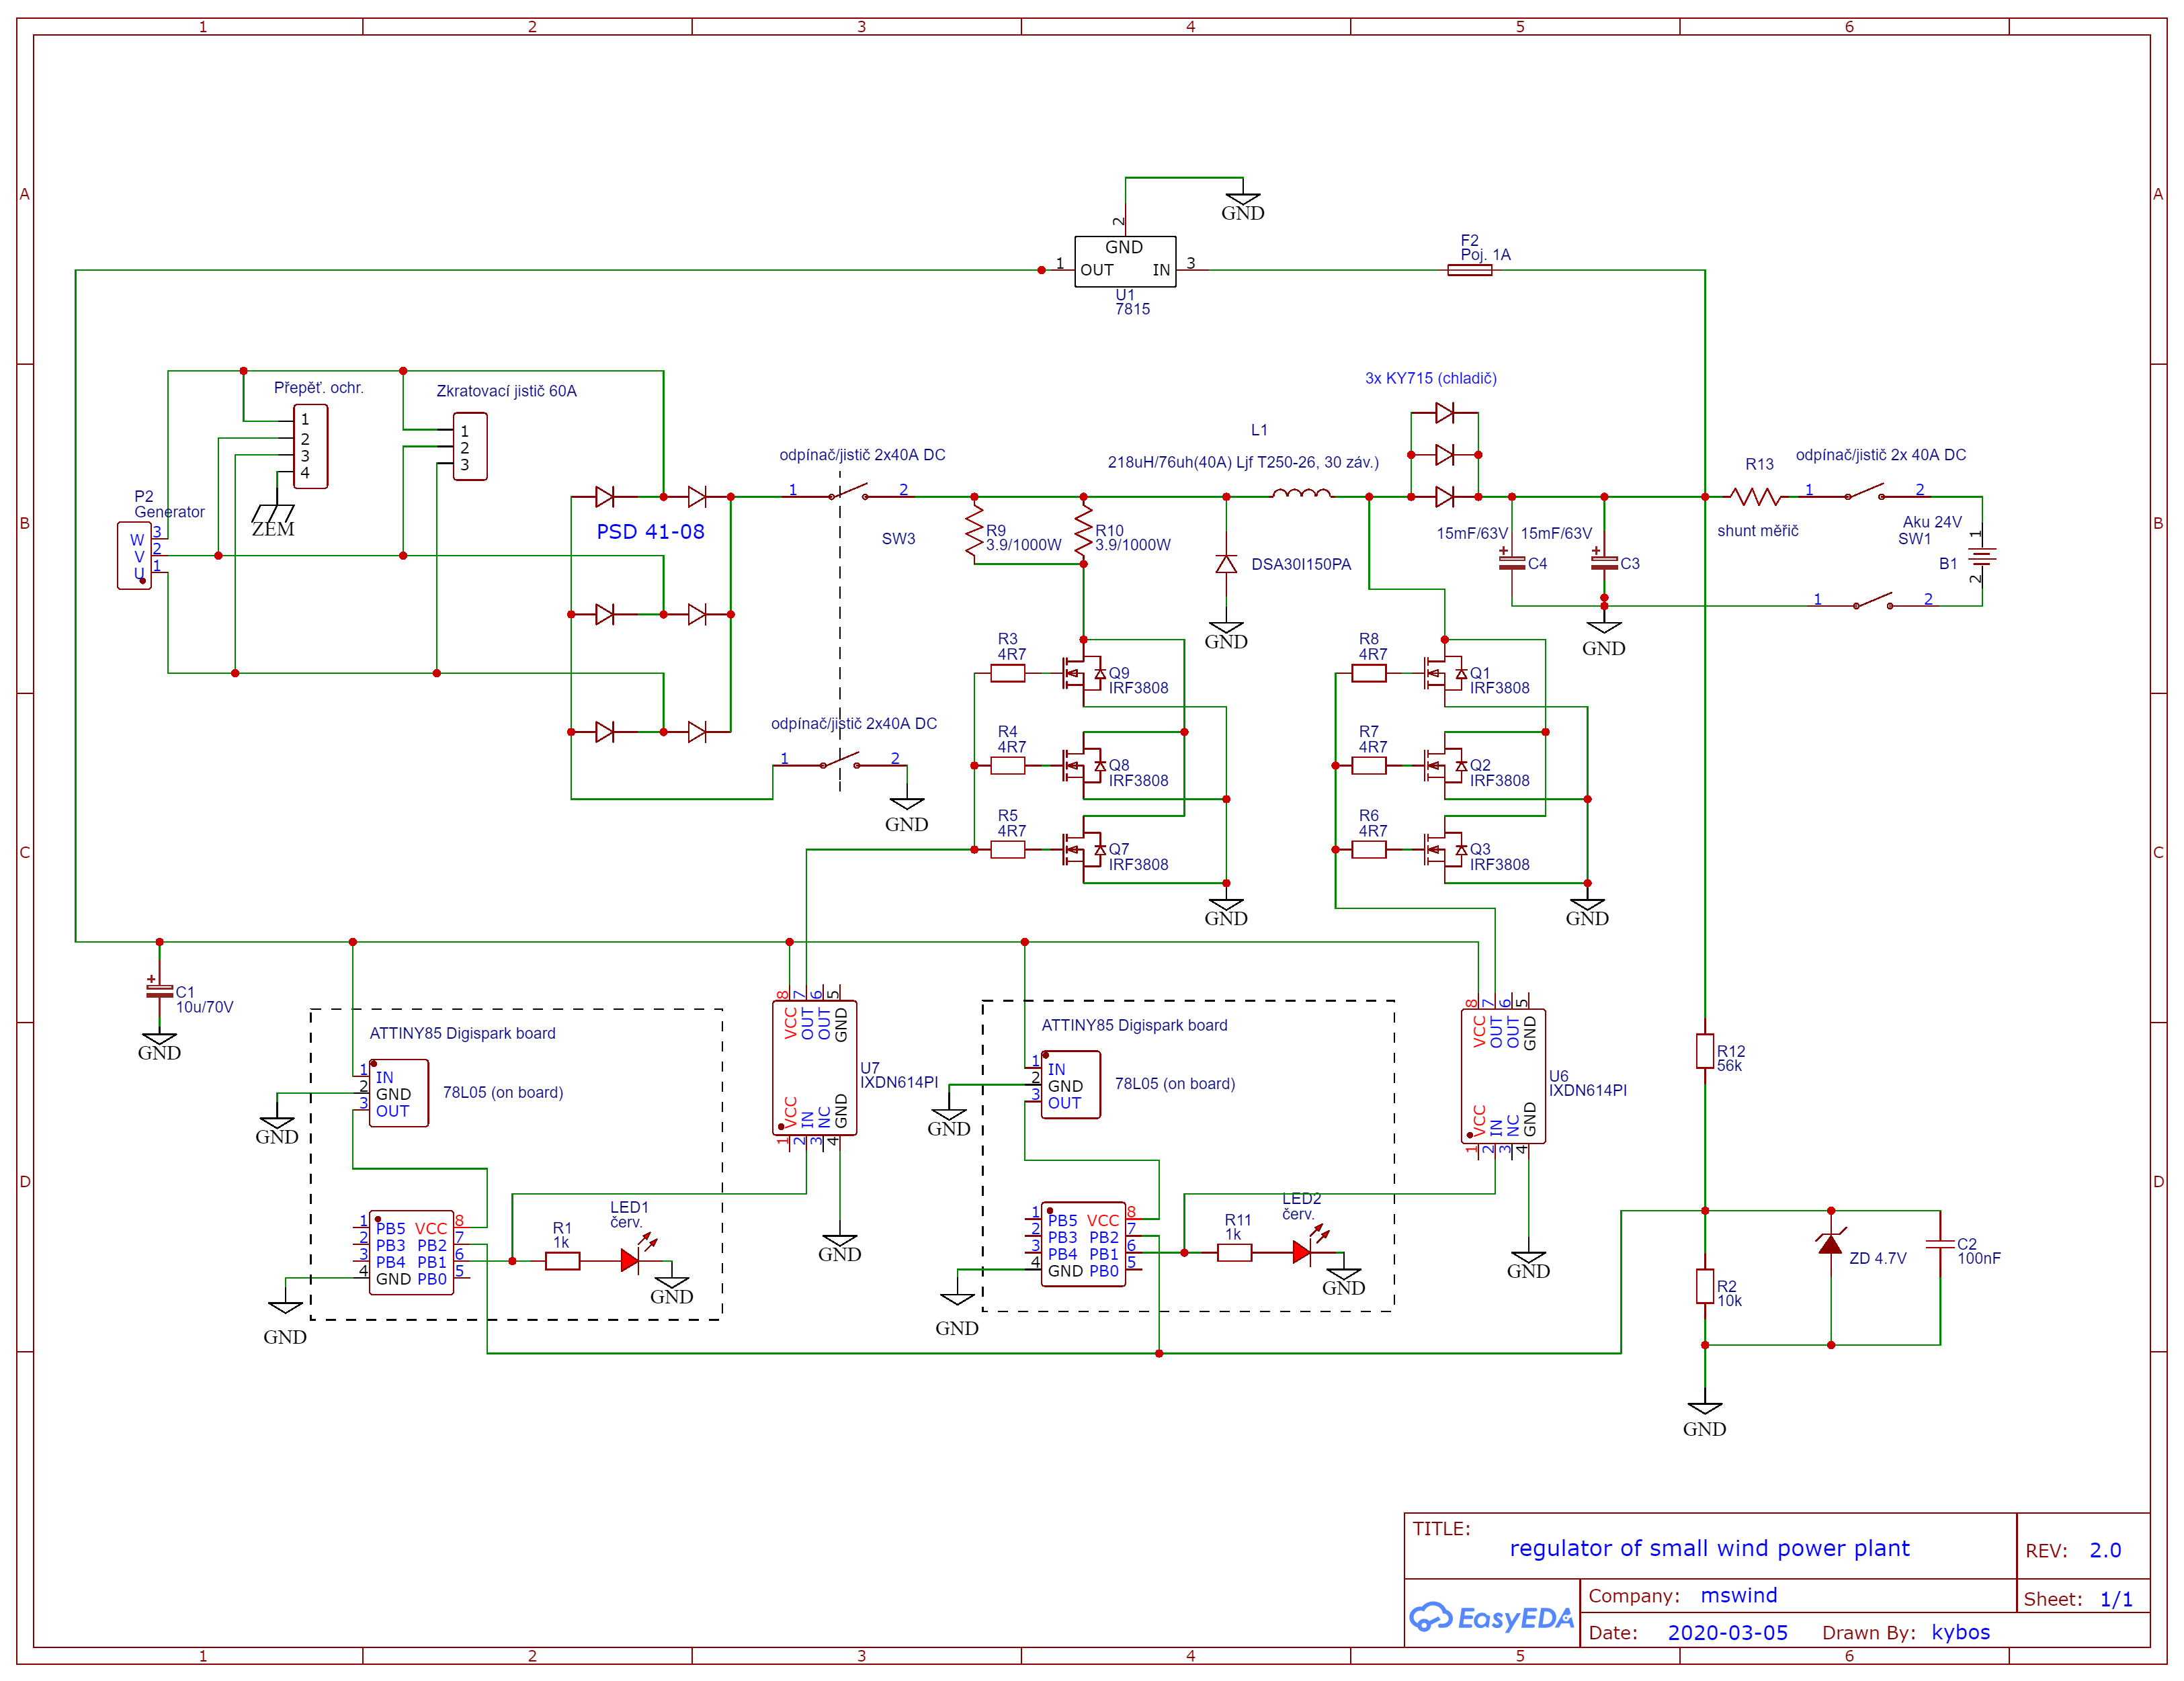Click 'ATTINY85 Digispark board' label near U6
Image resolution: width=2184 pixels, height=1681 pixels.
1135,1025
